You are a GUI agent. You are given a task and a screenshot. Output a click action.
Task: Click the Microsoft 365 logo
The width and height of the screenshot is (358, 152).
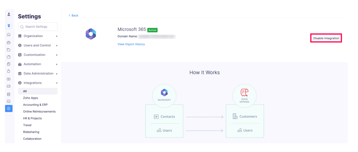pyautogui.click(x=91, y=34)
